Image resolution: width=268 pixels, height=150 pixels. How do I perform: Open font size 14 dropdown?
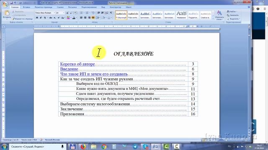coord(64,13)
